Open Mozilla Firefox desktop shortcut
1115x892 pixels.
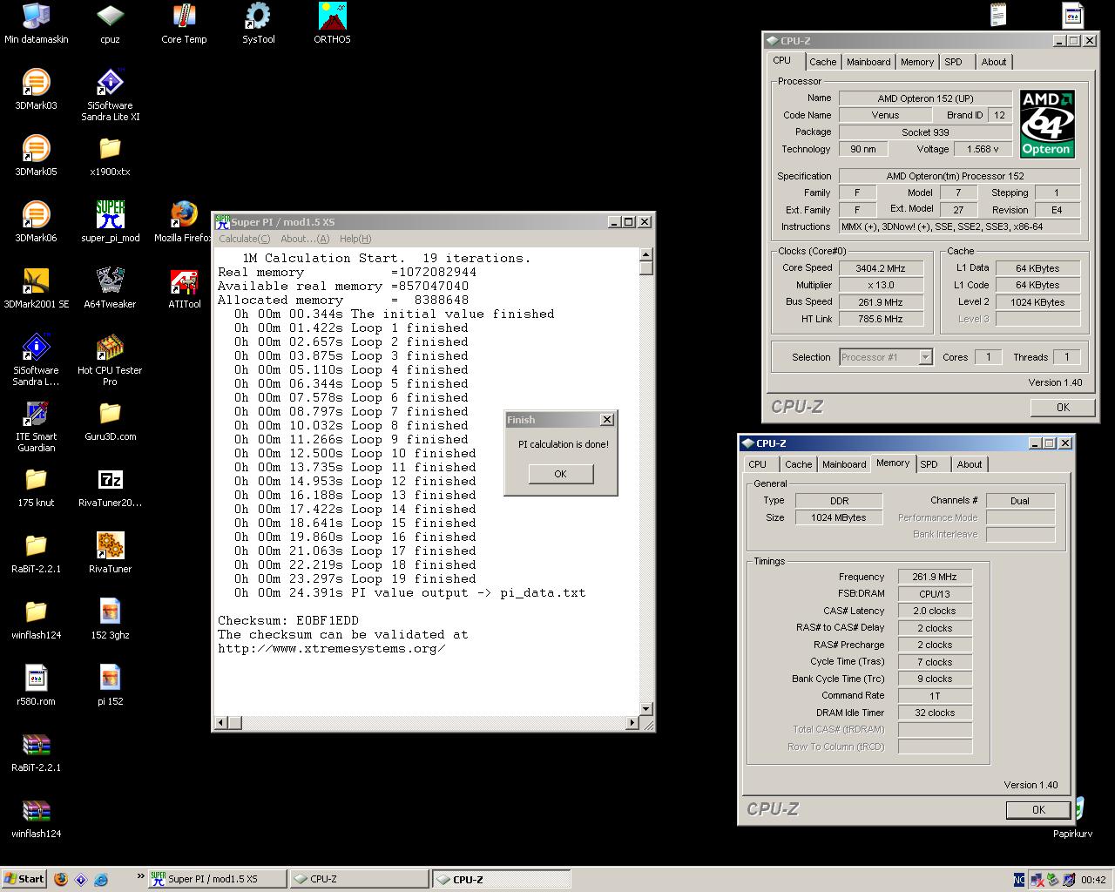tap(184, 221)
